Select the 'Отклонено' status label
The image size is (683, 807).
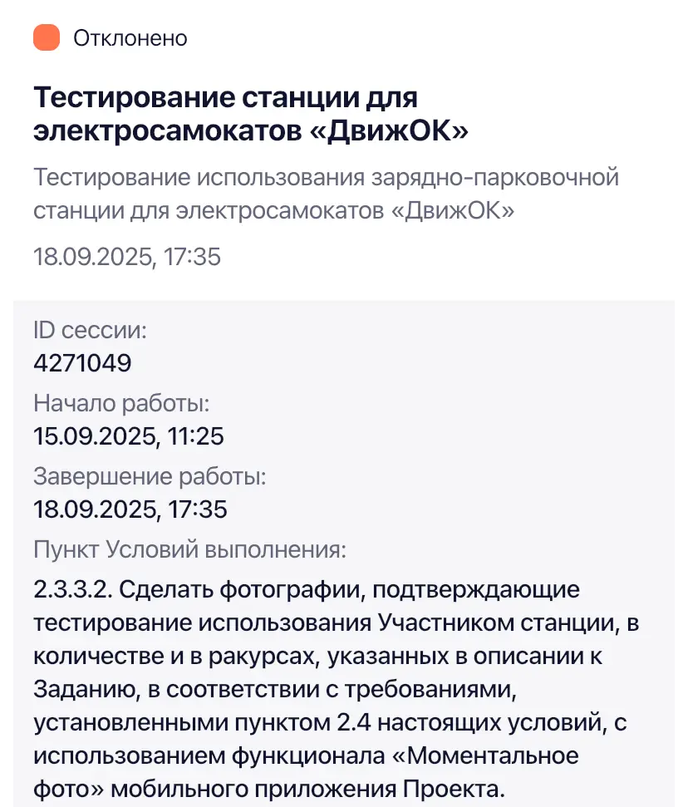point(130,38)
